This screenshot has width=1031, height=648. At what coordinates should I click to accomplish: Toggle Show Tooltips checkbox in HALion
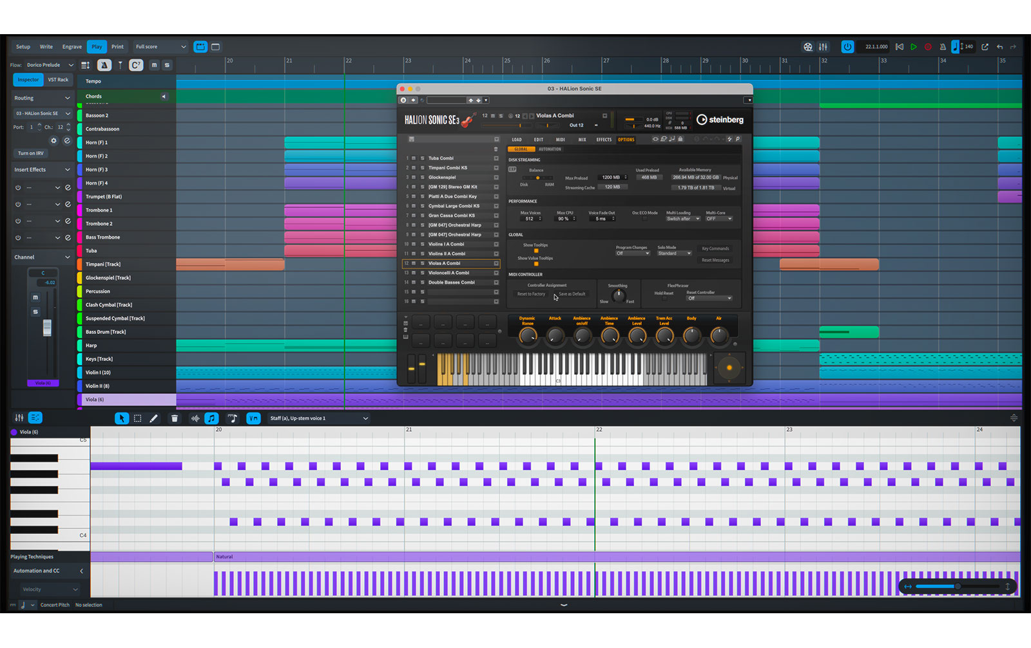[x=536, y=251]
